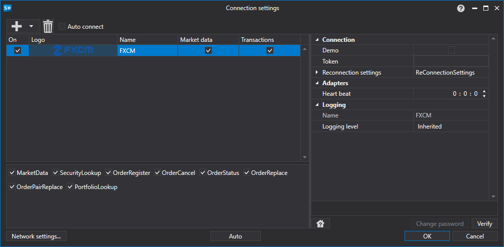Uncheck the OrderCancel checkbox

[x=157, y=173]
